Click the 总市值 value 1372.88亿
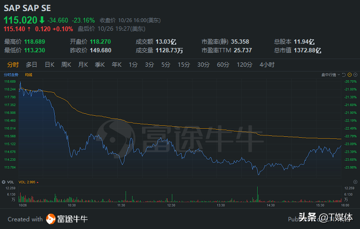This screenshot has width=360, height=229. pos(307,50)
